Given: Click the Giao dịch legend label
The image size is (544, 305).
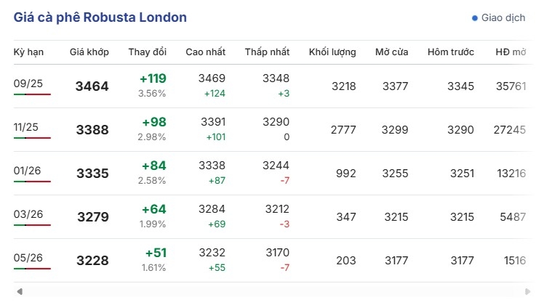Looking at the screenshot, I should point(503,17).
